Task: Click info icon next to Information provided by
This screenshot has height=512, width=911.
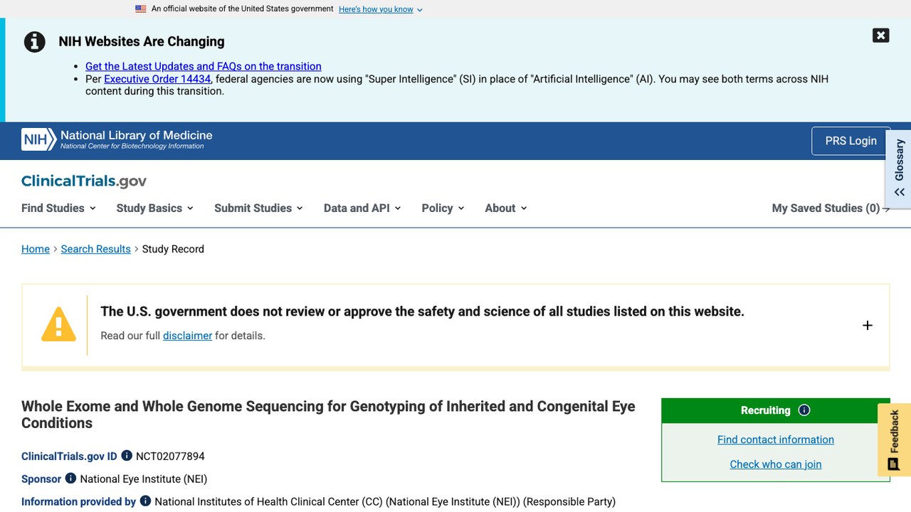Action: tap(145, 501)
